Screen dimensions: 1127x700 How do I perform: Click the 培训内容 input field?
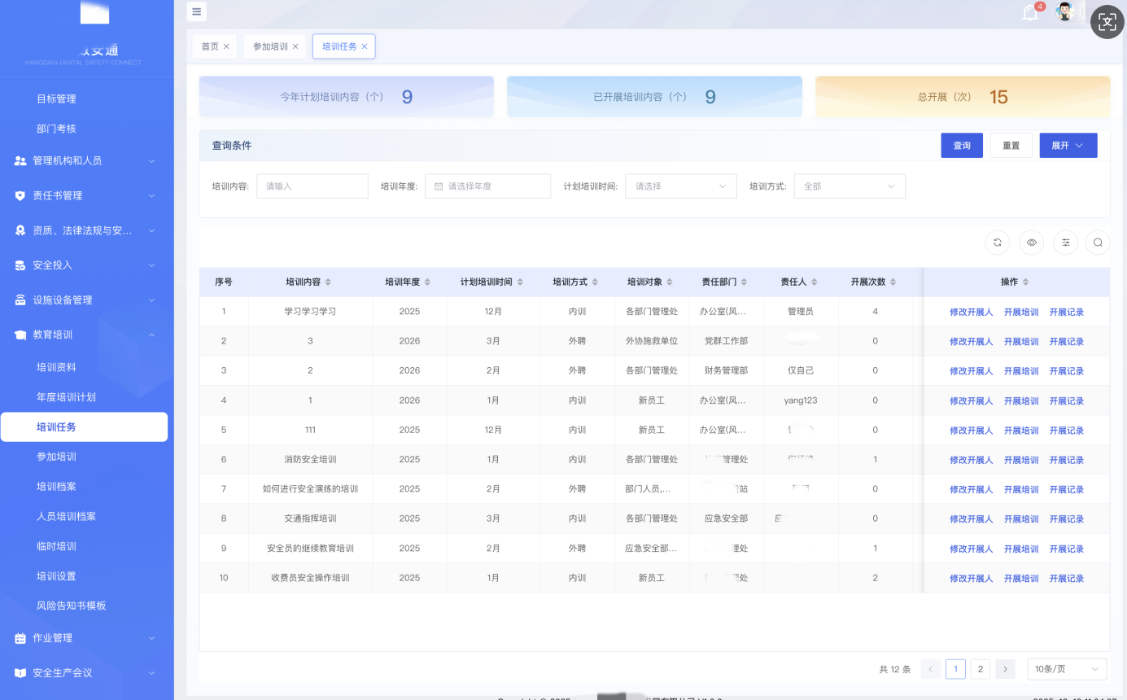click(312, 186)
